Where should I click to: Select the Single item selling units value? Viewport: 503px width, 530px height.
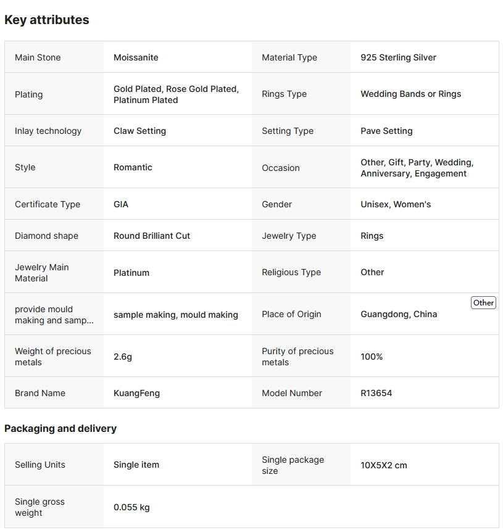[x=136, y=465]
